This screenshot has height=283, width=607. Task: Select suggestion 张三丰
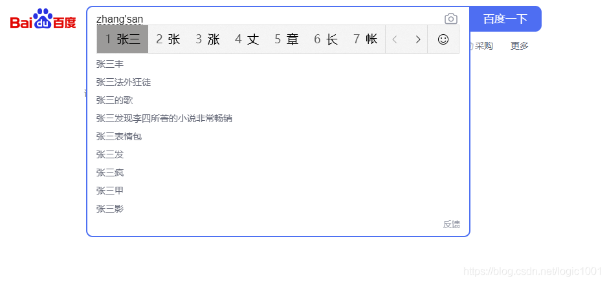[x=110, y=64]
